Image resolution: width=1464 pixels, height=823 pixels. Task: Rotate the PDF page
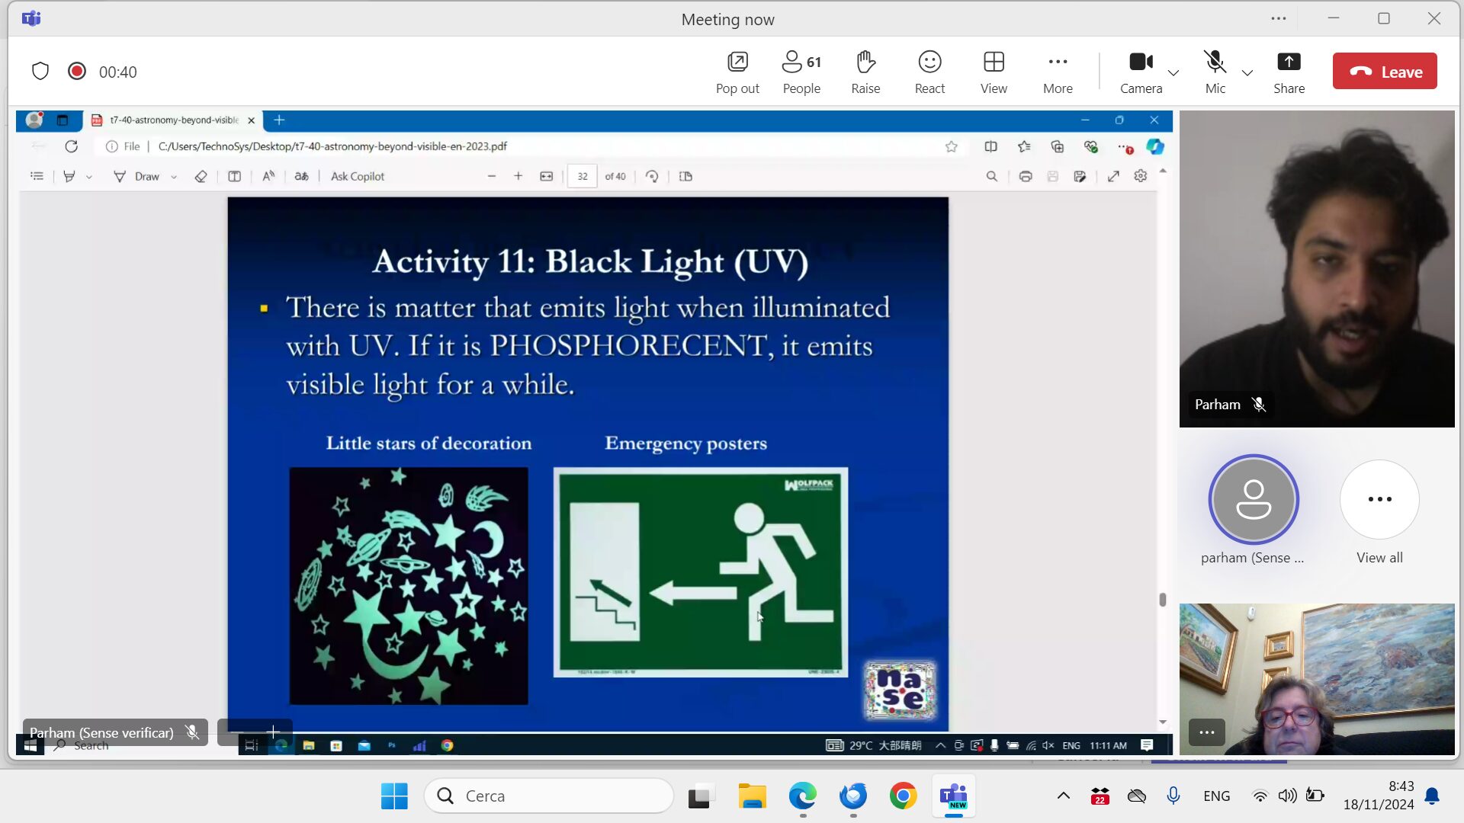click(652, 176)
